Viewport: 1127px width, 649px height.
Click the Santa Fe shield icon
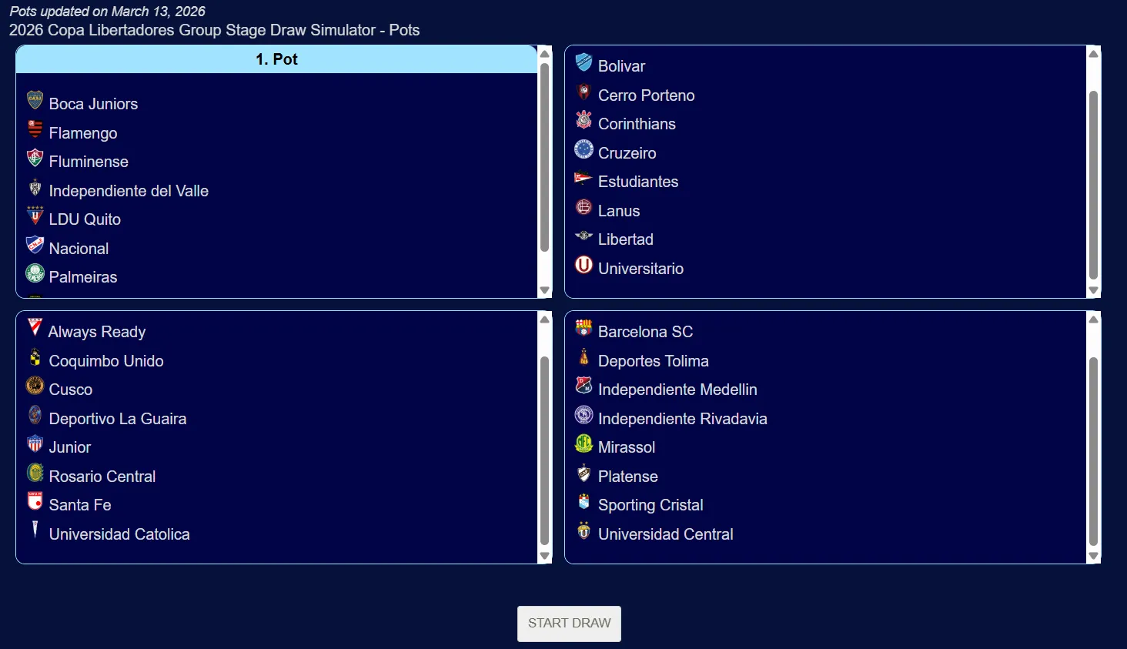[35, 502]
